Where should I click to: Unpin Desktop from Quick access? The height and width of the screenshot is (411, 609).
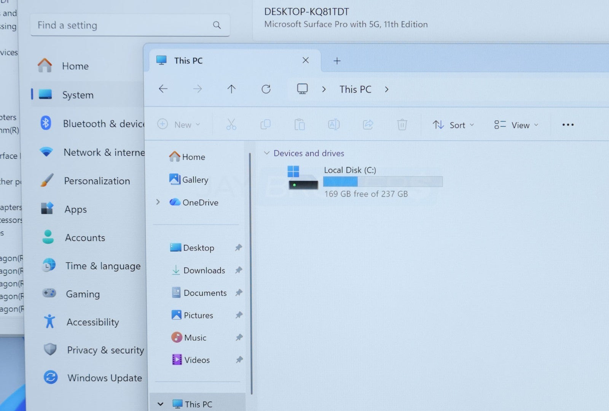[238, 248]
